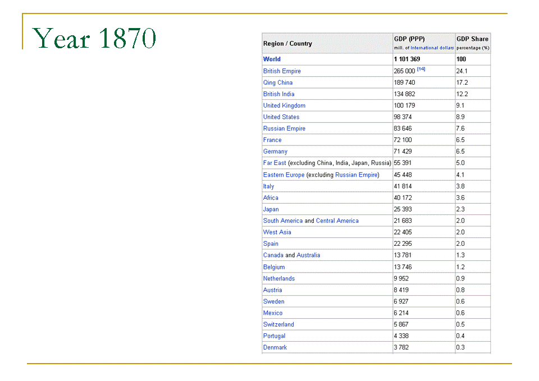The width and height of the screenshot is (539, 381).
Task: Click the South America link
Action: pos(283,221)
